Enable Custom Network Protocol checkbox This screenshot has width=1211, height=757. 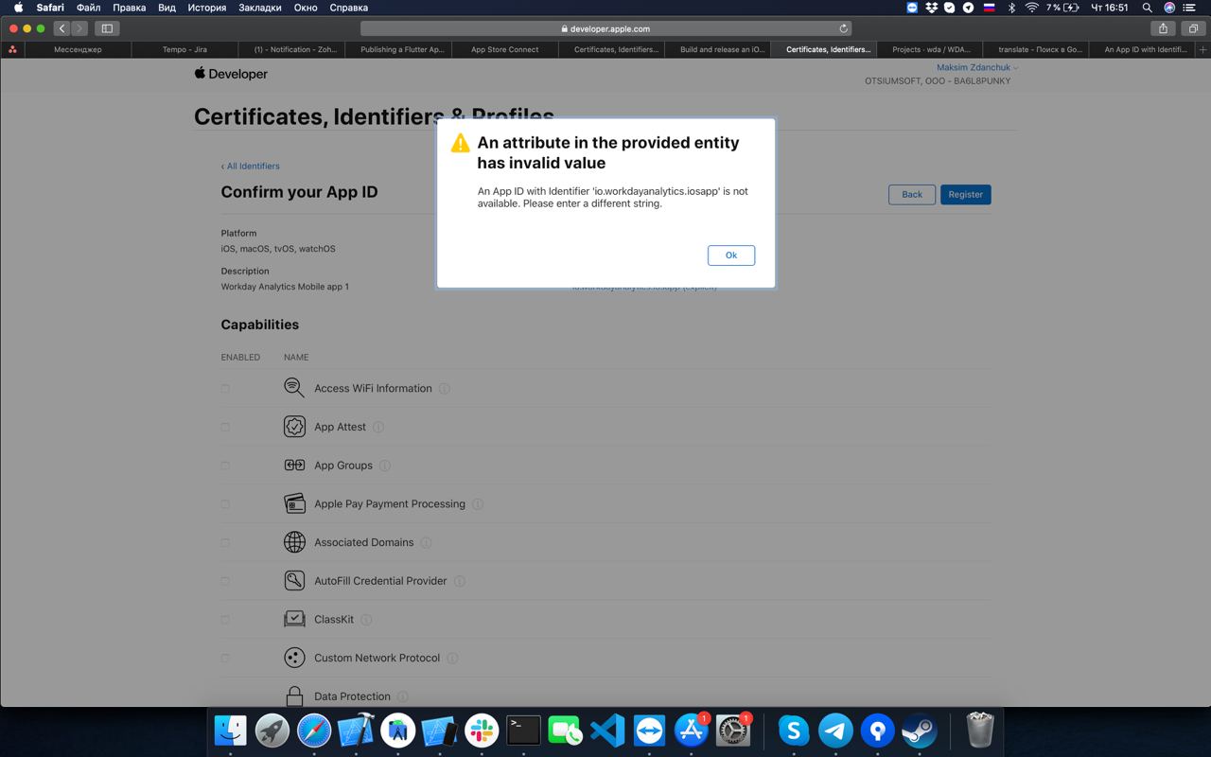tap(225, 658)
